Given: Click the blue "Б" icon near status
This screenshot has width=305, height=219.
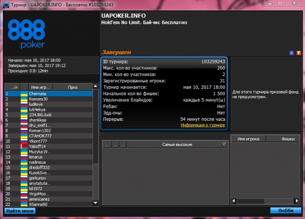Looking at the screenshot, I should pyautogui.click(x=291, y=53).
